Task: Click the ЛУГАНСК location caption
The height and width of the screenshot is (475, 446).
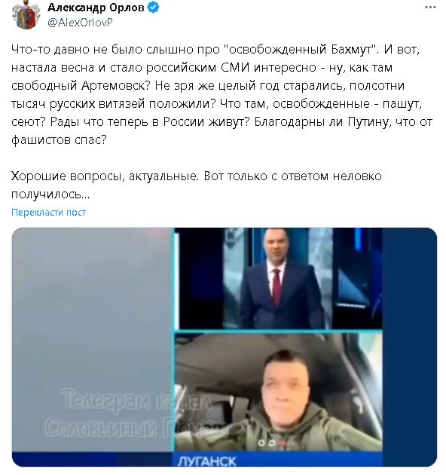Action: point(207,461)
